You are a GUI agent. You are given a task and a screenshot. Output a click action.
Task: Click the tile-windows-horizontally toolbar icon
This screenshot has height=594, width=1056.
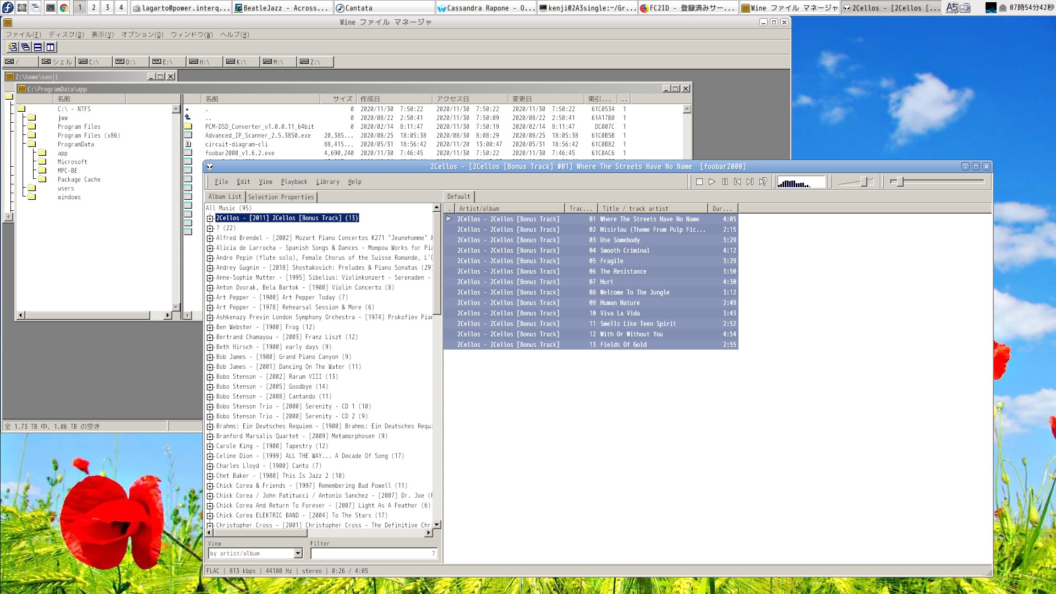tap(37, 47)
